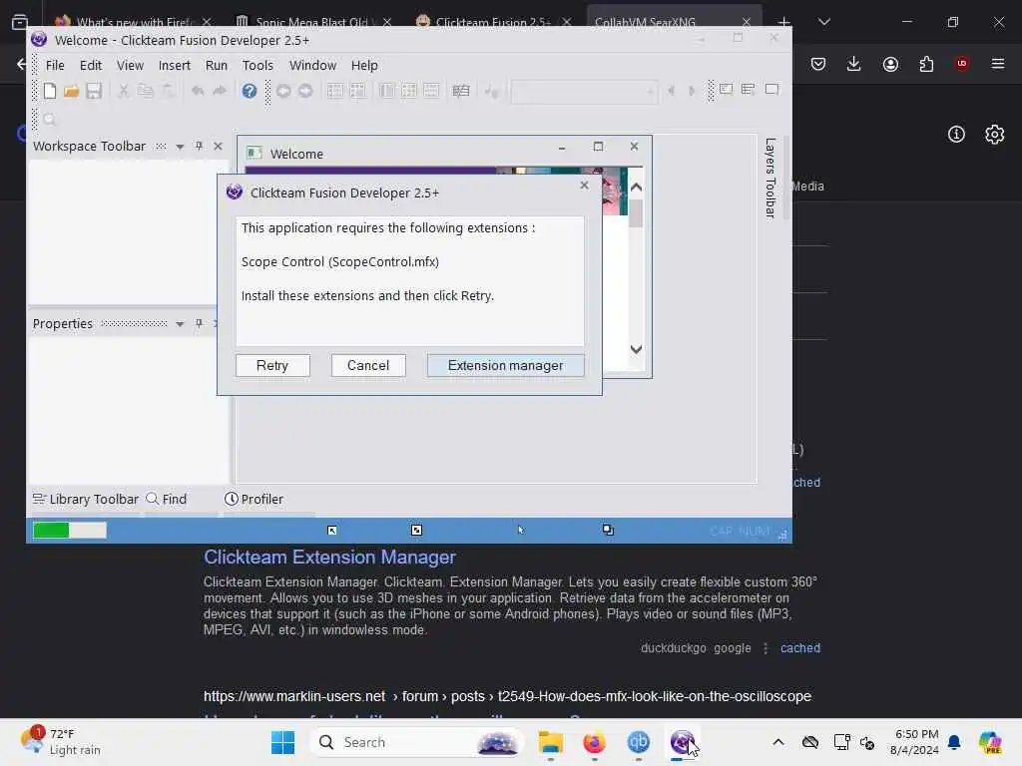Click the Undo arrow icon
Screen dimensions: 1022x766
pos(198,91)
